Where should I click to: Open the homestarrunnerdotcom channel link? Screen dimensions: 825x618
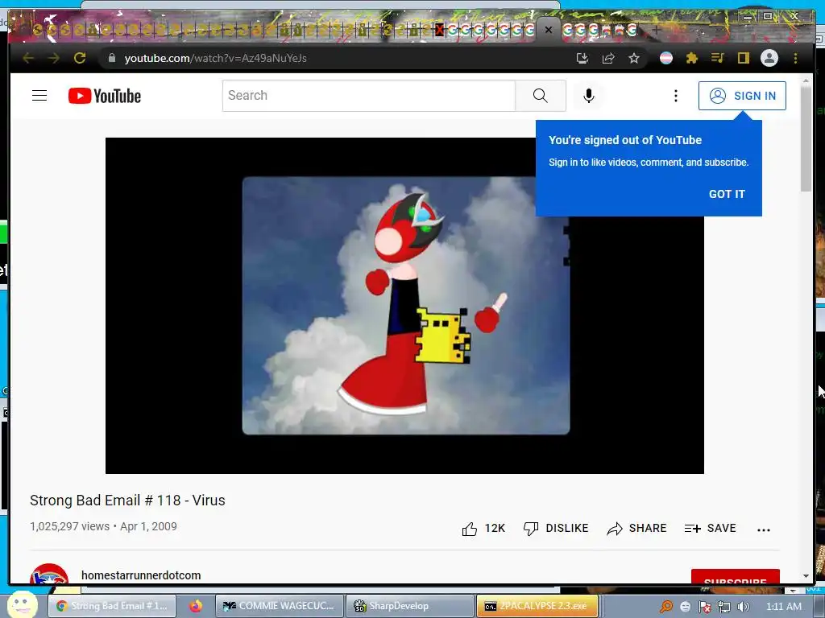pos(141,575)
